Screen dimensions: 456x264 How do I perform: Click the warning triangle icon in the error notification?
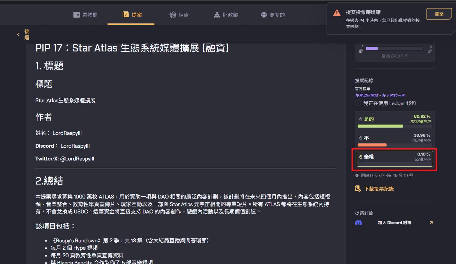[337, 13]
